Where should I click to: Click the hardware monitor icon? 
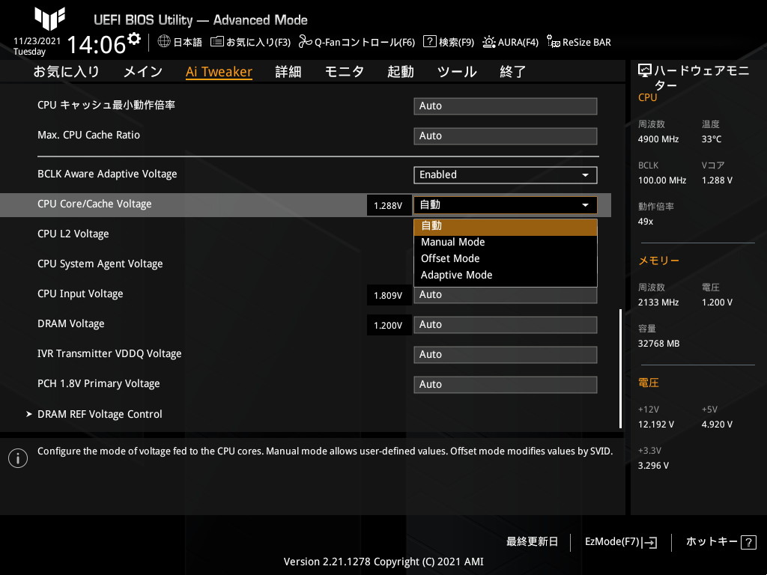645,71
